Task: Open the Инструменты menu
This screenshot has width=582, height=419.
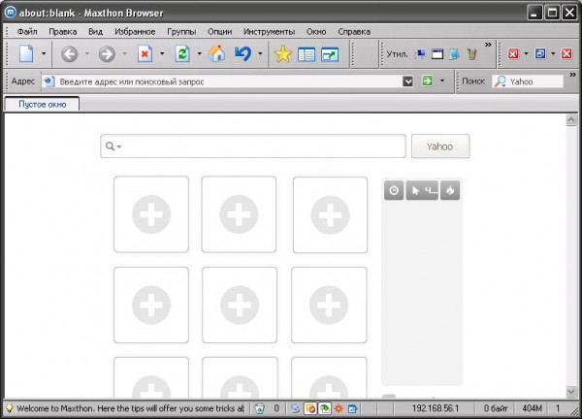Action: (269, 32)
